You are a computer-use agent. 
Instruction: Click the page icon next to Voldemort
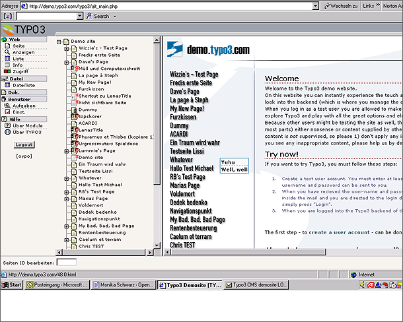pyautogui.click(x=74, y=205)
